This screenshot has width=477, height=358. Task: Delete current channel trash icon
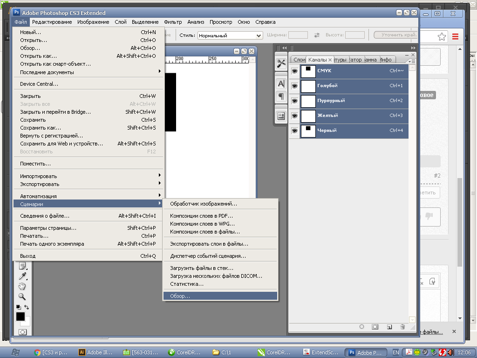click(x=402, y=327)
